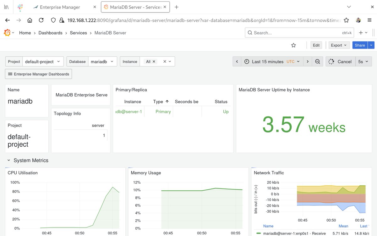Viewport: 377px width, 236px height.
Task: Zoom out the time range
Action: tap(318, 62)
